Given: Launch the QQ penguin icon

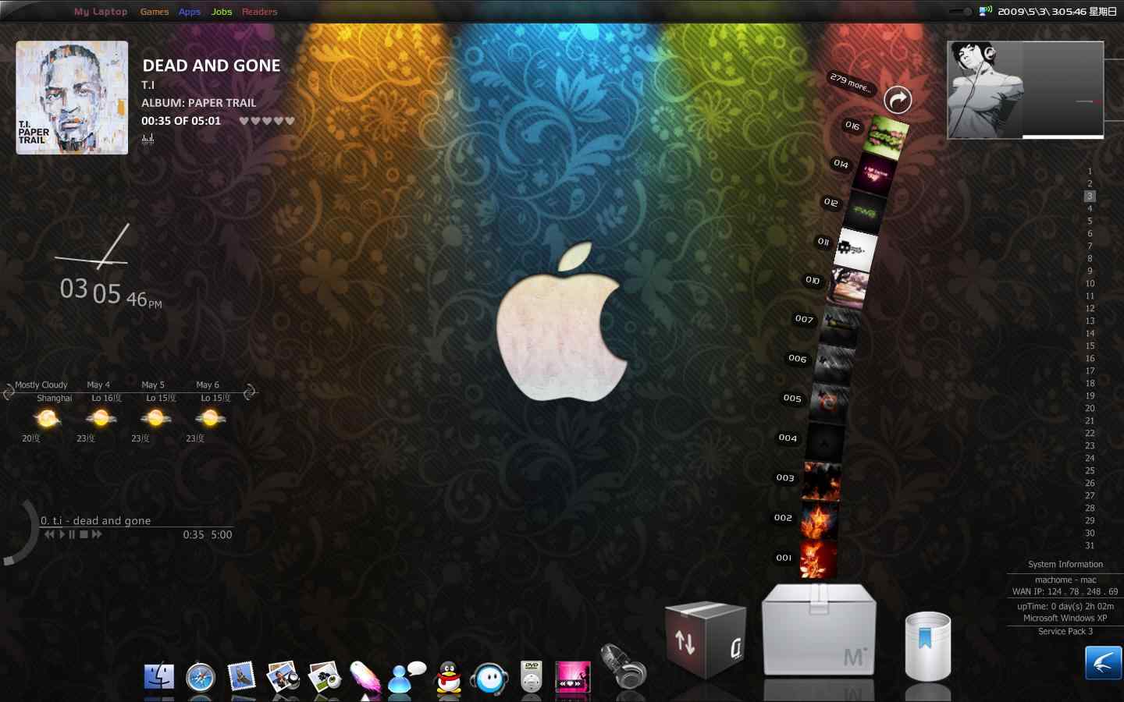Looking at the screenshot, I should pos(448,677).
